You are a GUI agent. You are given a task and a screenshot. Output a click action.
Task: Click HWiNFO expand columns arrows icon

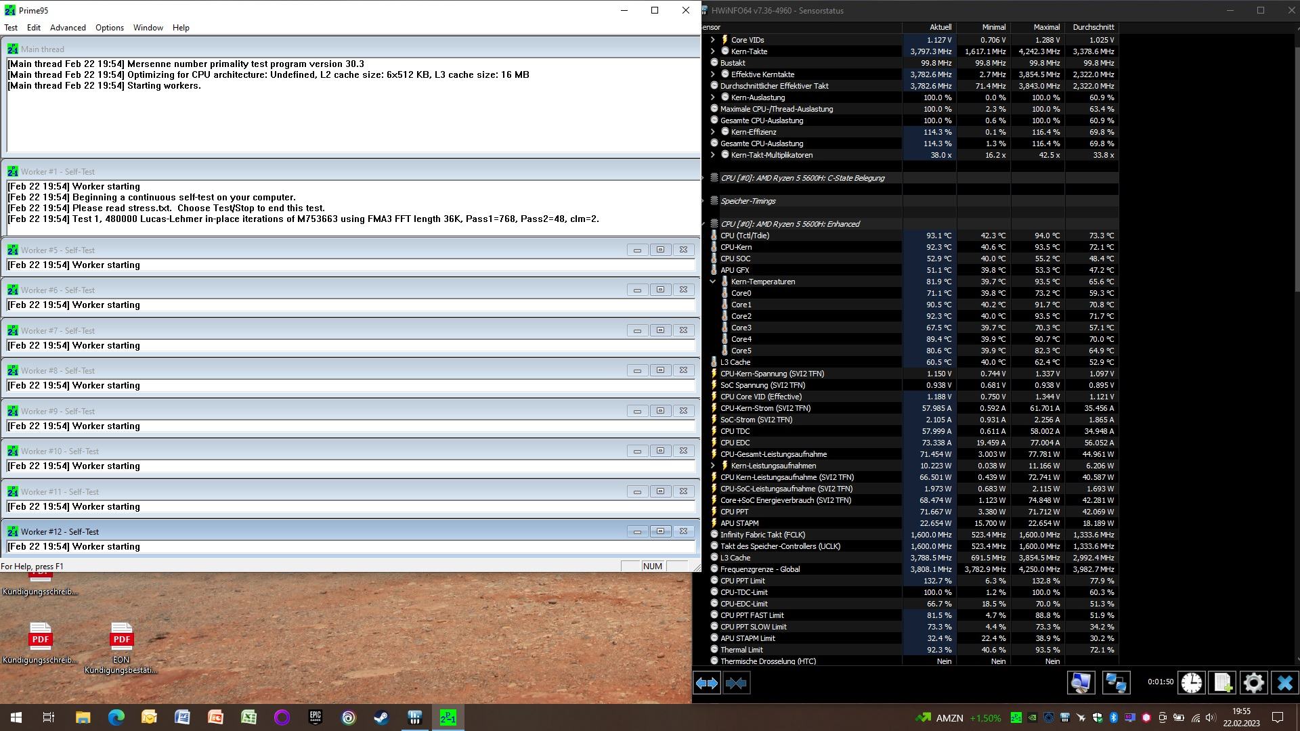click(706, 683)
